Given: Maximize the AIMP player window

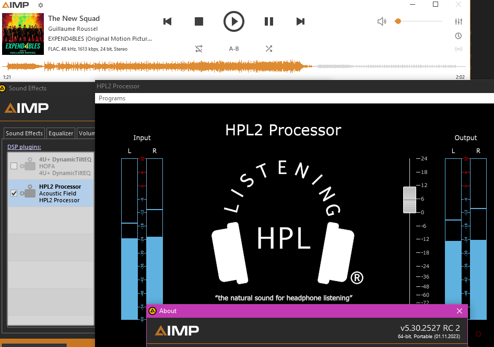Looking at the screenshot, I should point(436,4).
